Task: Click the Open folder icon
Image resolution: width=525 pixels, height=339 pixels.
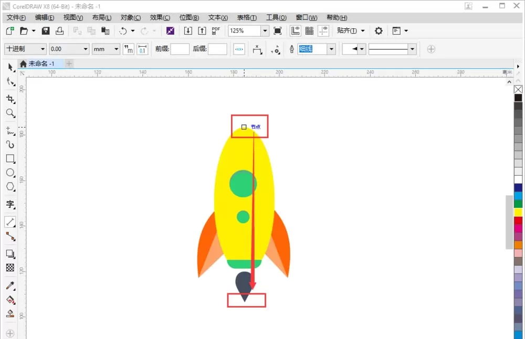Action: click(24, 31)
